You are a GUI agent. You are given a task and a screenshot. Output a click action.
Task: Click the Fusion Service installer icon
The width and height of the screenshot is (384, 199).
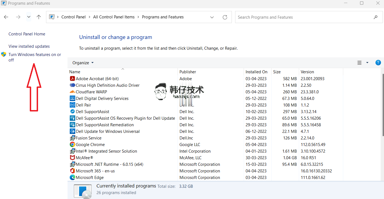(x=72, y=138)
